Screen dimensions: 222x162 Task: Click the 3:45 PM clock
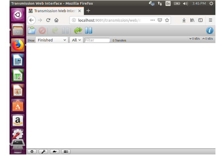[199, 3]
